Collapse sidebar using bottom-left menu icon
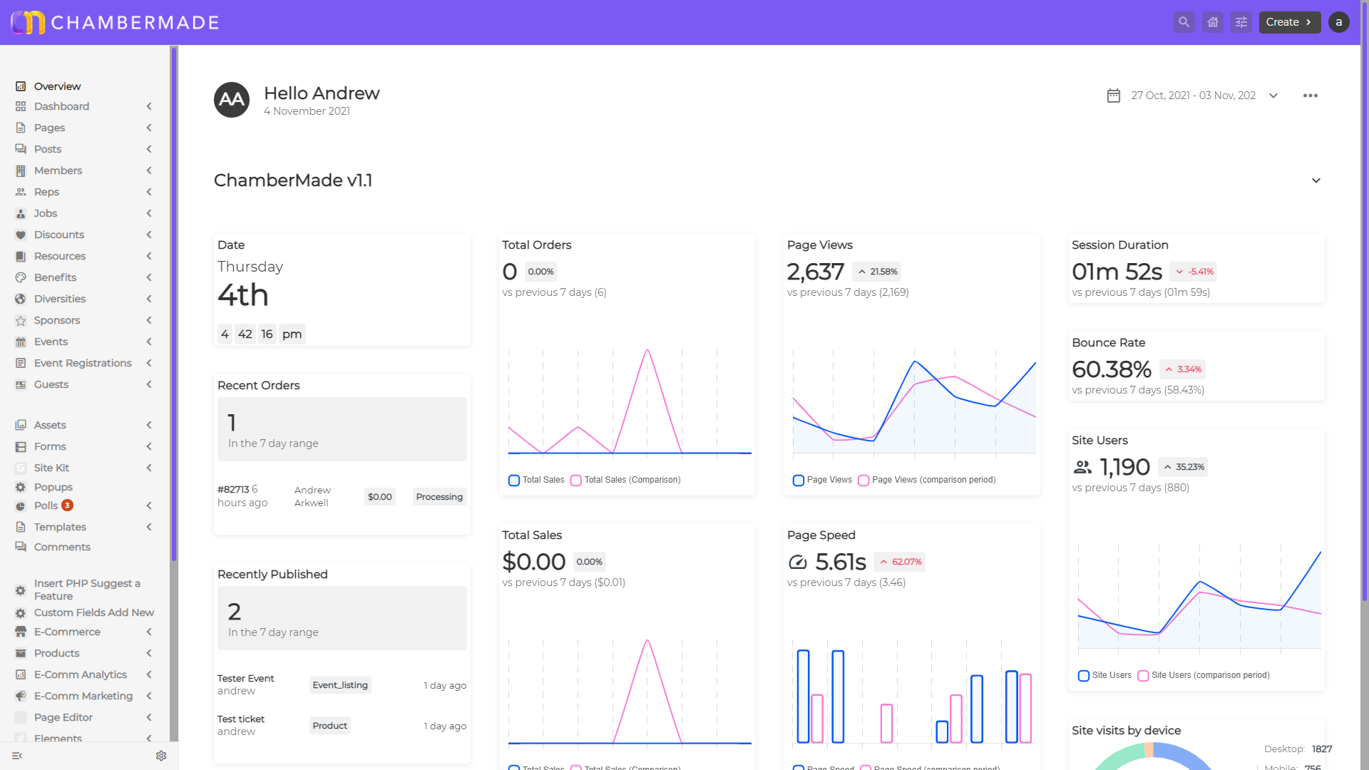 click(x=17, y=756)
